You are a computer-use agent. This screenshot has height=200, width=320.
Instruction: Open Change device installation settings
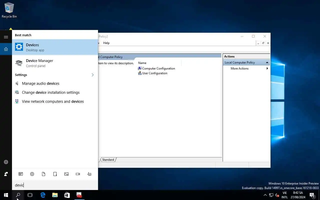click(55, 92)
